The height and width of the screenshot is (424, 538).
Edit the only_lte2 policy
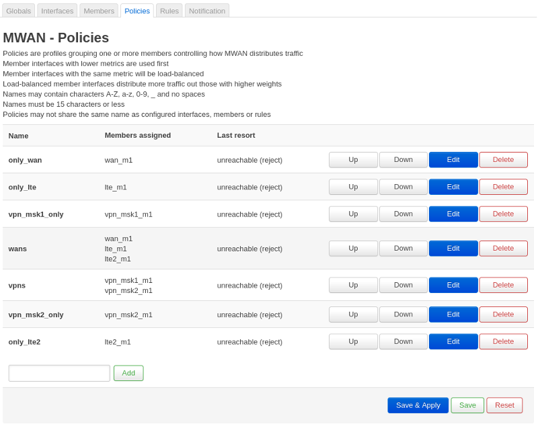pos(453,342)
